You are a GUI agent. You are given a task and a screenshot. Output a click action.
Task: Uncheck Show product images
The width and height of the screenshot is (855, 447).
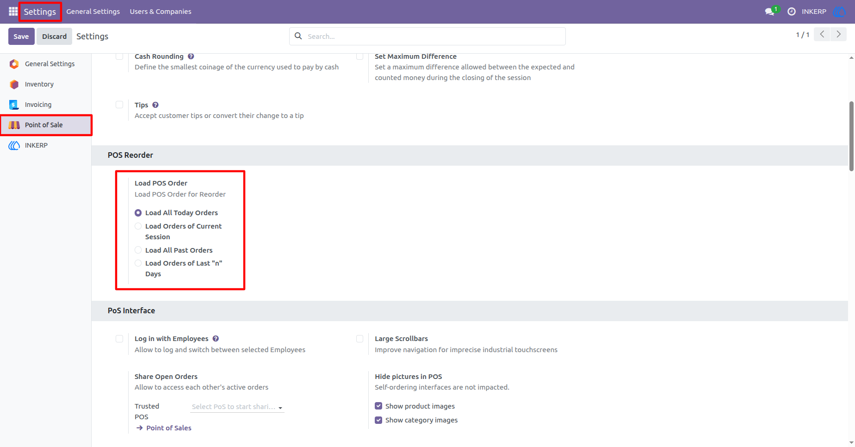tap(378, 406)
